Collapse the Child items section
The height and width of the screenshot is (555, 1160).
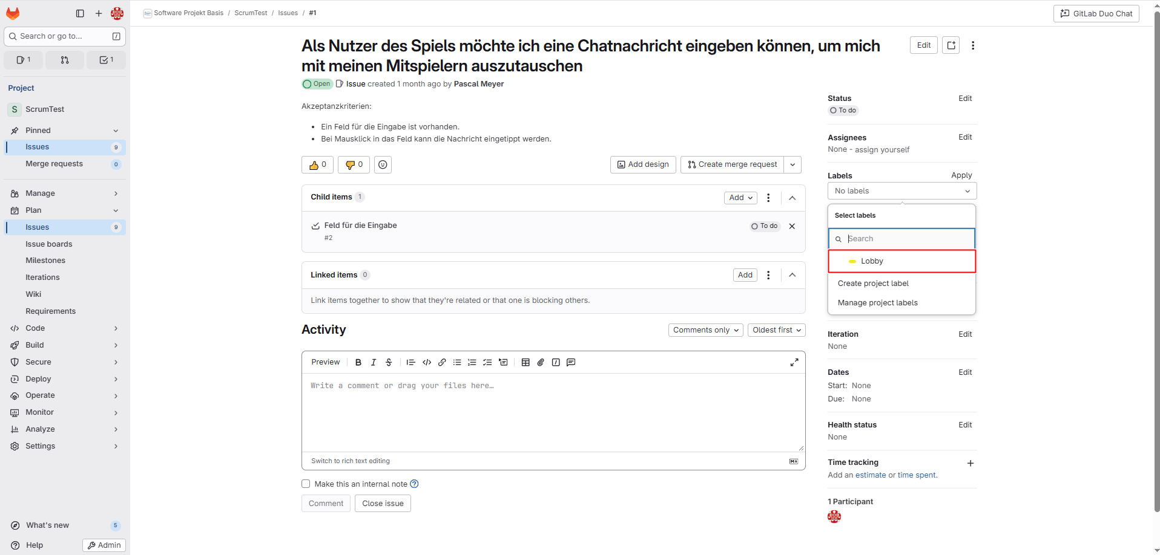coord(792,198)
